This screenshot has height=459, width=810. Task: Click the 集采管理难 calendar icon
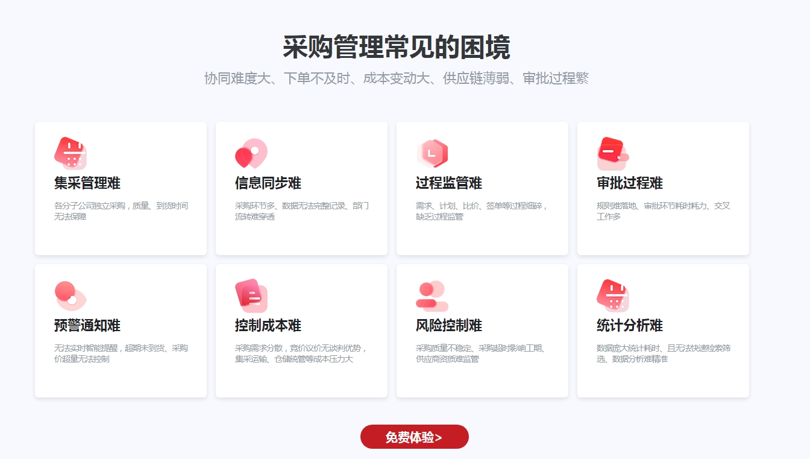[x=71, y=153]
